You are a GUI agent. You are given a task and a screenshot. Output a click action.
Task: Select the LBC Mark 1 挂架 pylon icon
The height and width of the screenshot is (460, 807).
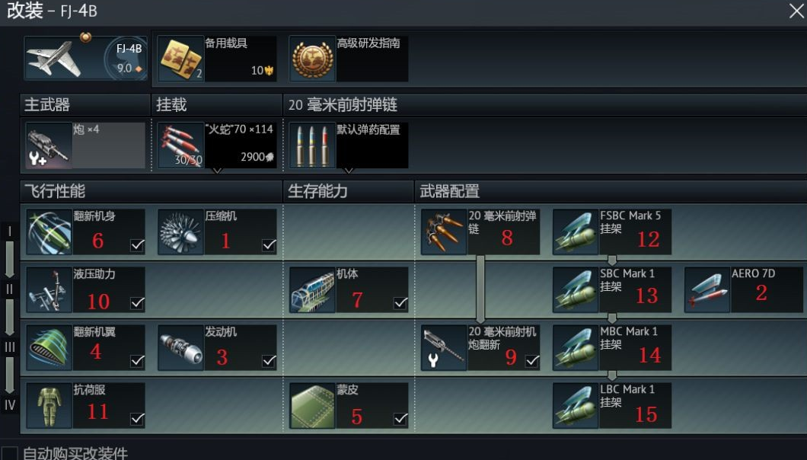coord(576,405)
